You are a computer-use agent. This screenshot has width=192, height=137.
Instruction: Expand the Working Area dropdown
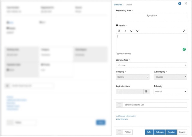151,65
